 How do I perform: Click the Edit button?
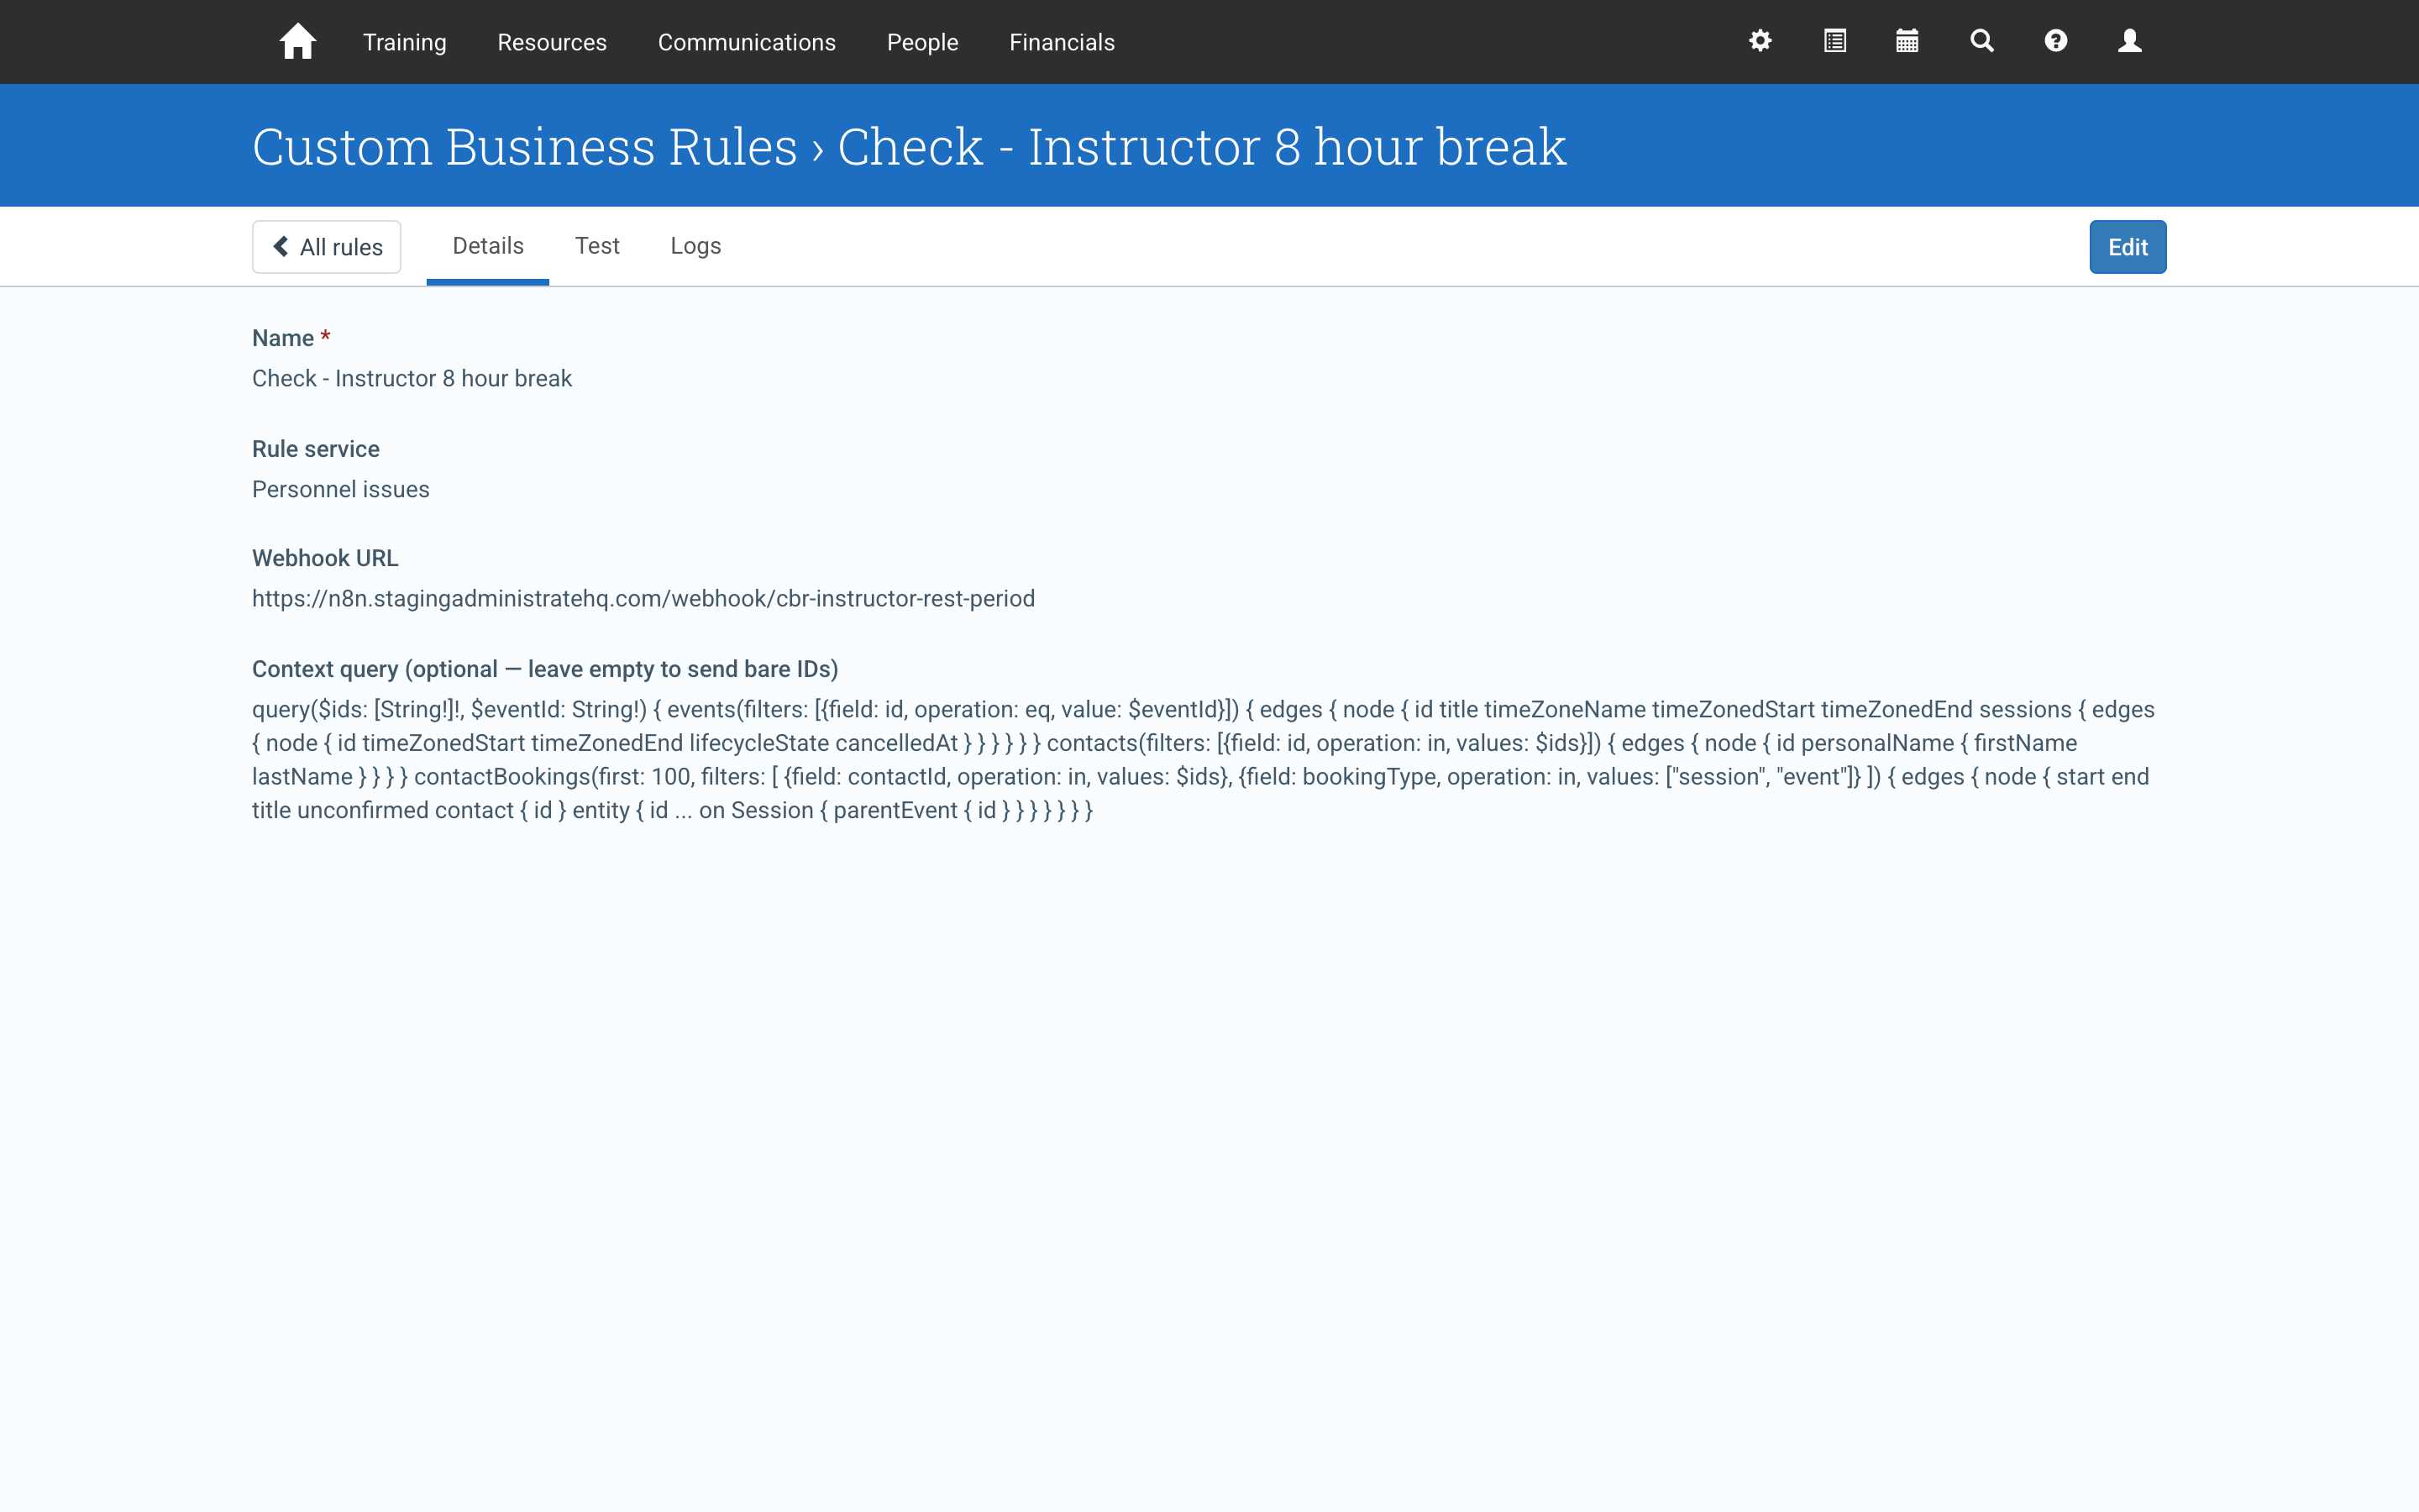pos(2127,247)
